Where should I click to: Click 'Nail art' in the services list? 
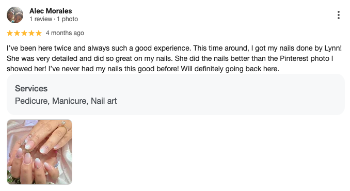coord(104,101)
